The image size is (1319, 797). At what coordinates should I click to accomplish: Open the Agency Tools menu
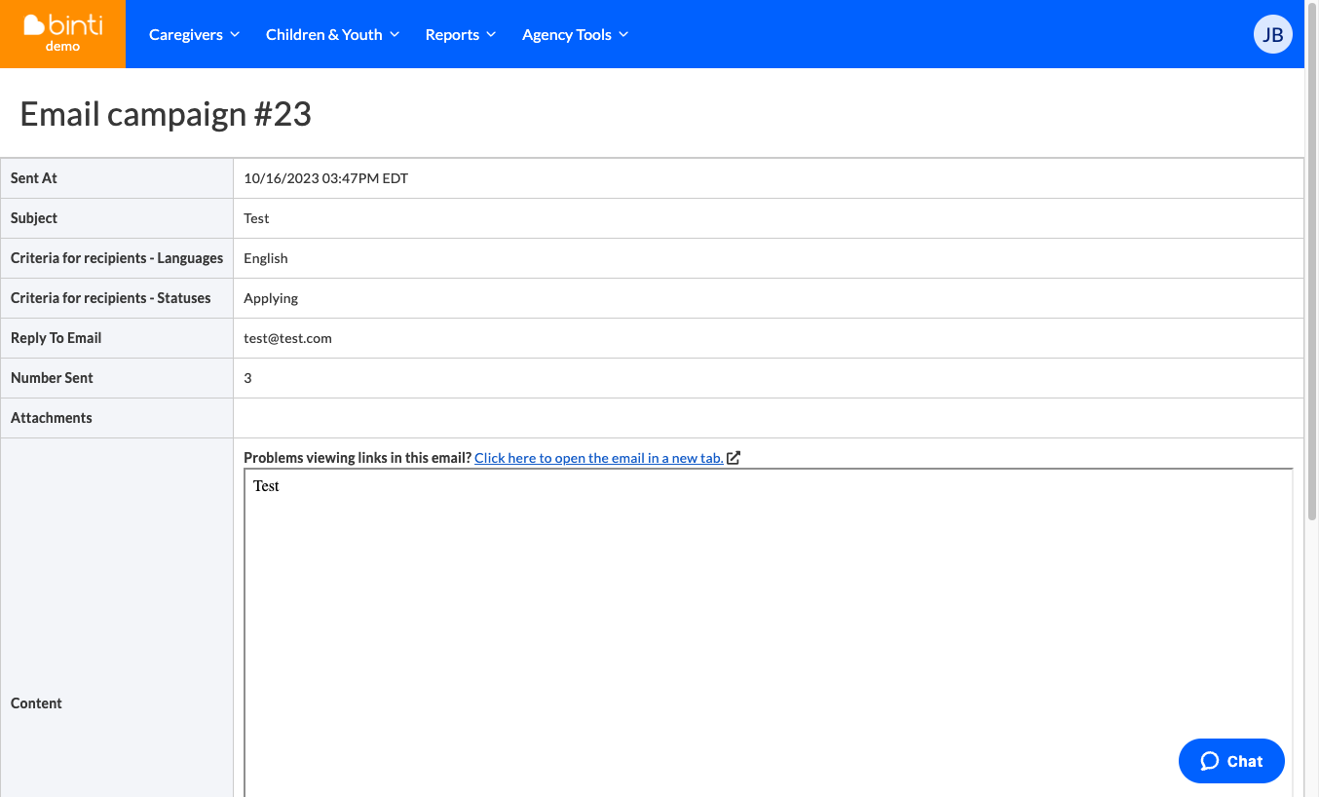pos(575,35)
